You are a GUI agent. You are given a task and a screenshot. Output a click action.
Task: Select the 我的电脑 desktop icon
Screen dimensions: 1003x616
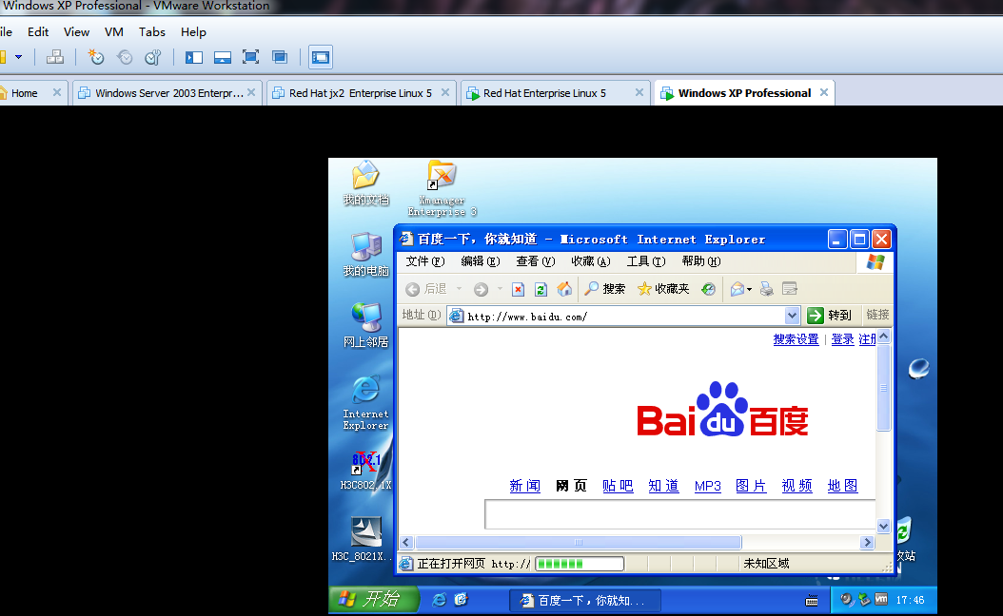[x=365, y=255]
